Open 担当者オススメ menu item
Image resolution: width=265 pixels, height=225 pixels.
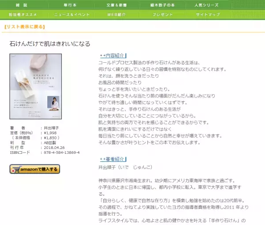23,15
